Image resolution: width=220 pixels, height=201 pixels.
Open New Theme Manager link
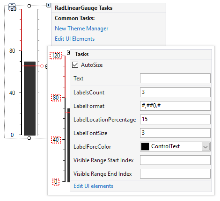tap(81, 29)
